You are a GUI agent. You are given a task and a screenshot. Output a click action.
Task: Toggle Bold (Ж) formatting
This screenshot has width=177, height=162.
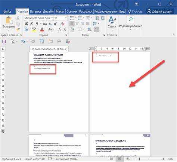pyautogui.click(x=26, y=24)
